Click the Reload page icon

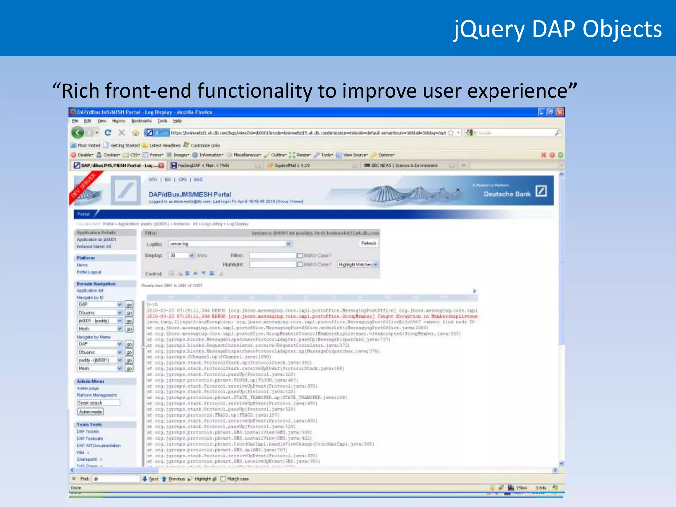pos(108,133)
